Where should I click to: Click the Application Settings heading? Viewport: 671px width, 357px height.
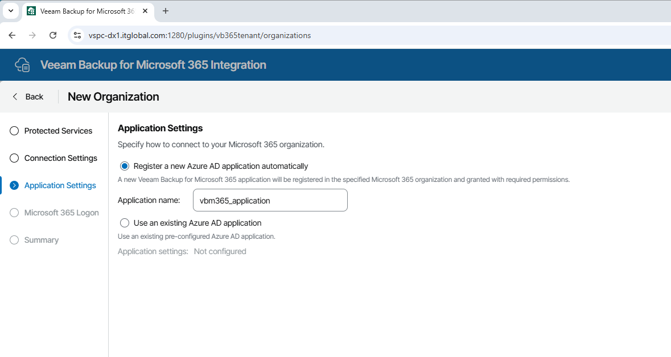[160, 128]
